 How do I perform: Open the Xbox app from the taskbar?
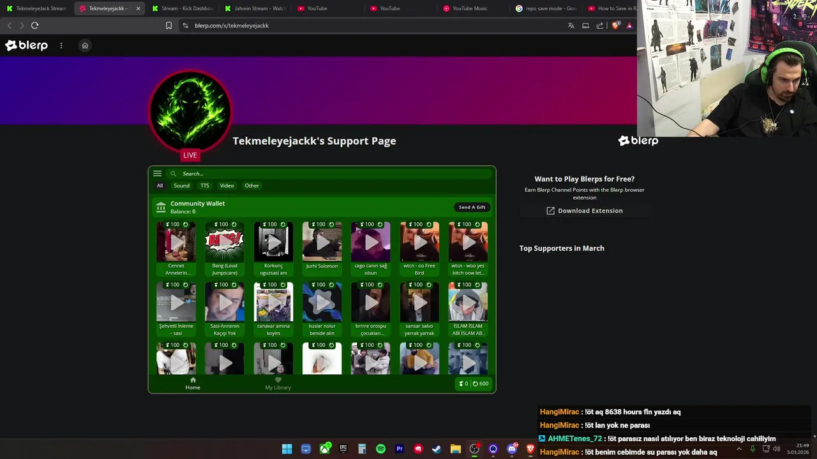pos(325,449)
